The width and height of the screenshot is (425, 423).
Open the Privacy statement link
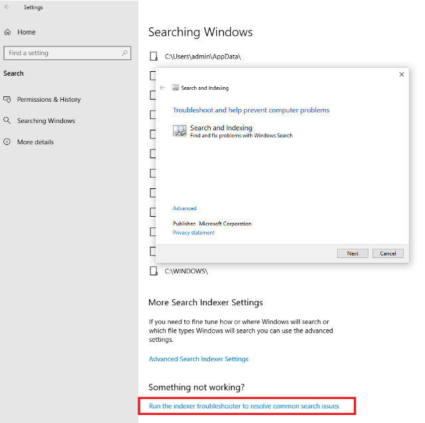point(194,233)
